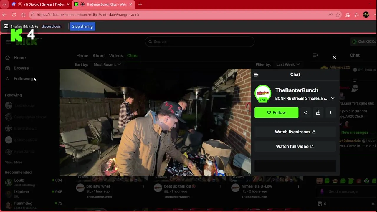The width and height of the screenshot is (377, 212).
Task: Share the clip with share icon
Action: 306,112
